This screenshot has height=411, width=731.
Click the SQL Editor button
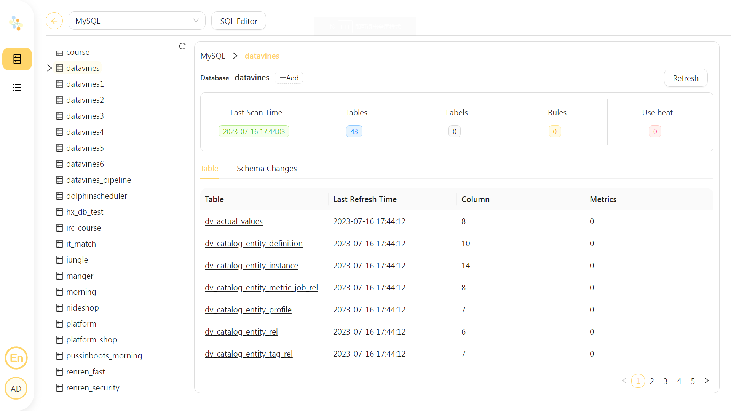(239, 21)
